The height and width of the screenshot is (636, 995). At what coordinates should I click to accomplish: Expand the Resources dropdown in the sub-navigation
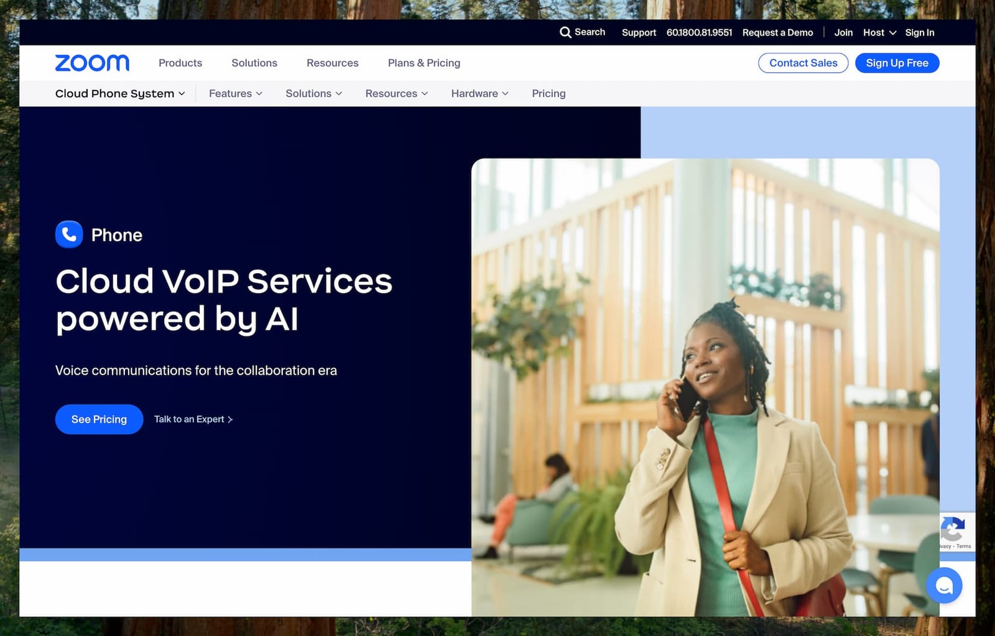(396, 93)
